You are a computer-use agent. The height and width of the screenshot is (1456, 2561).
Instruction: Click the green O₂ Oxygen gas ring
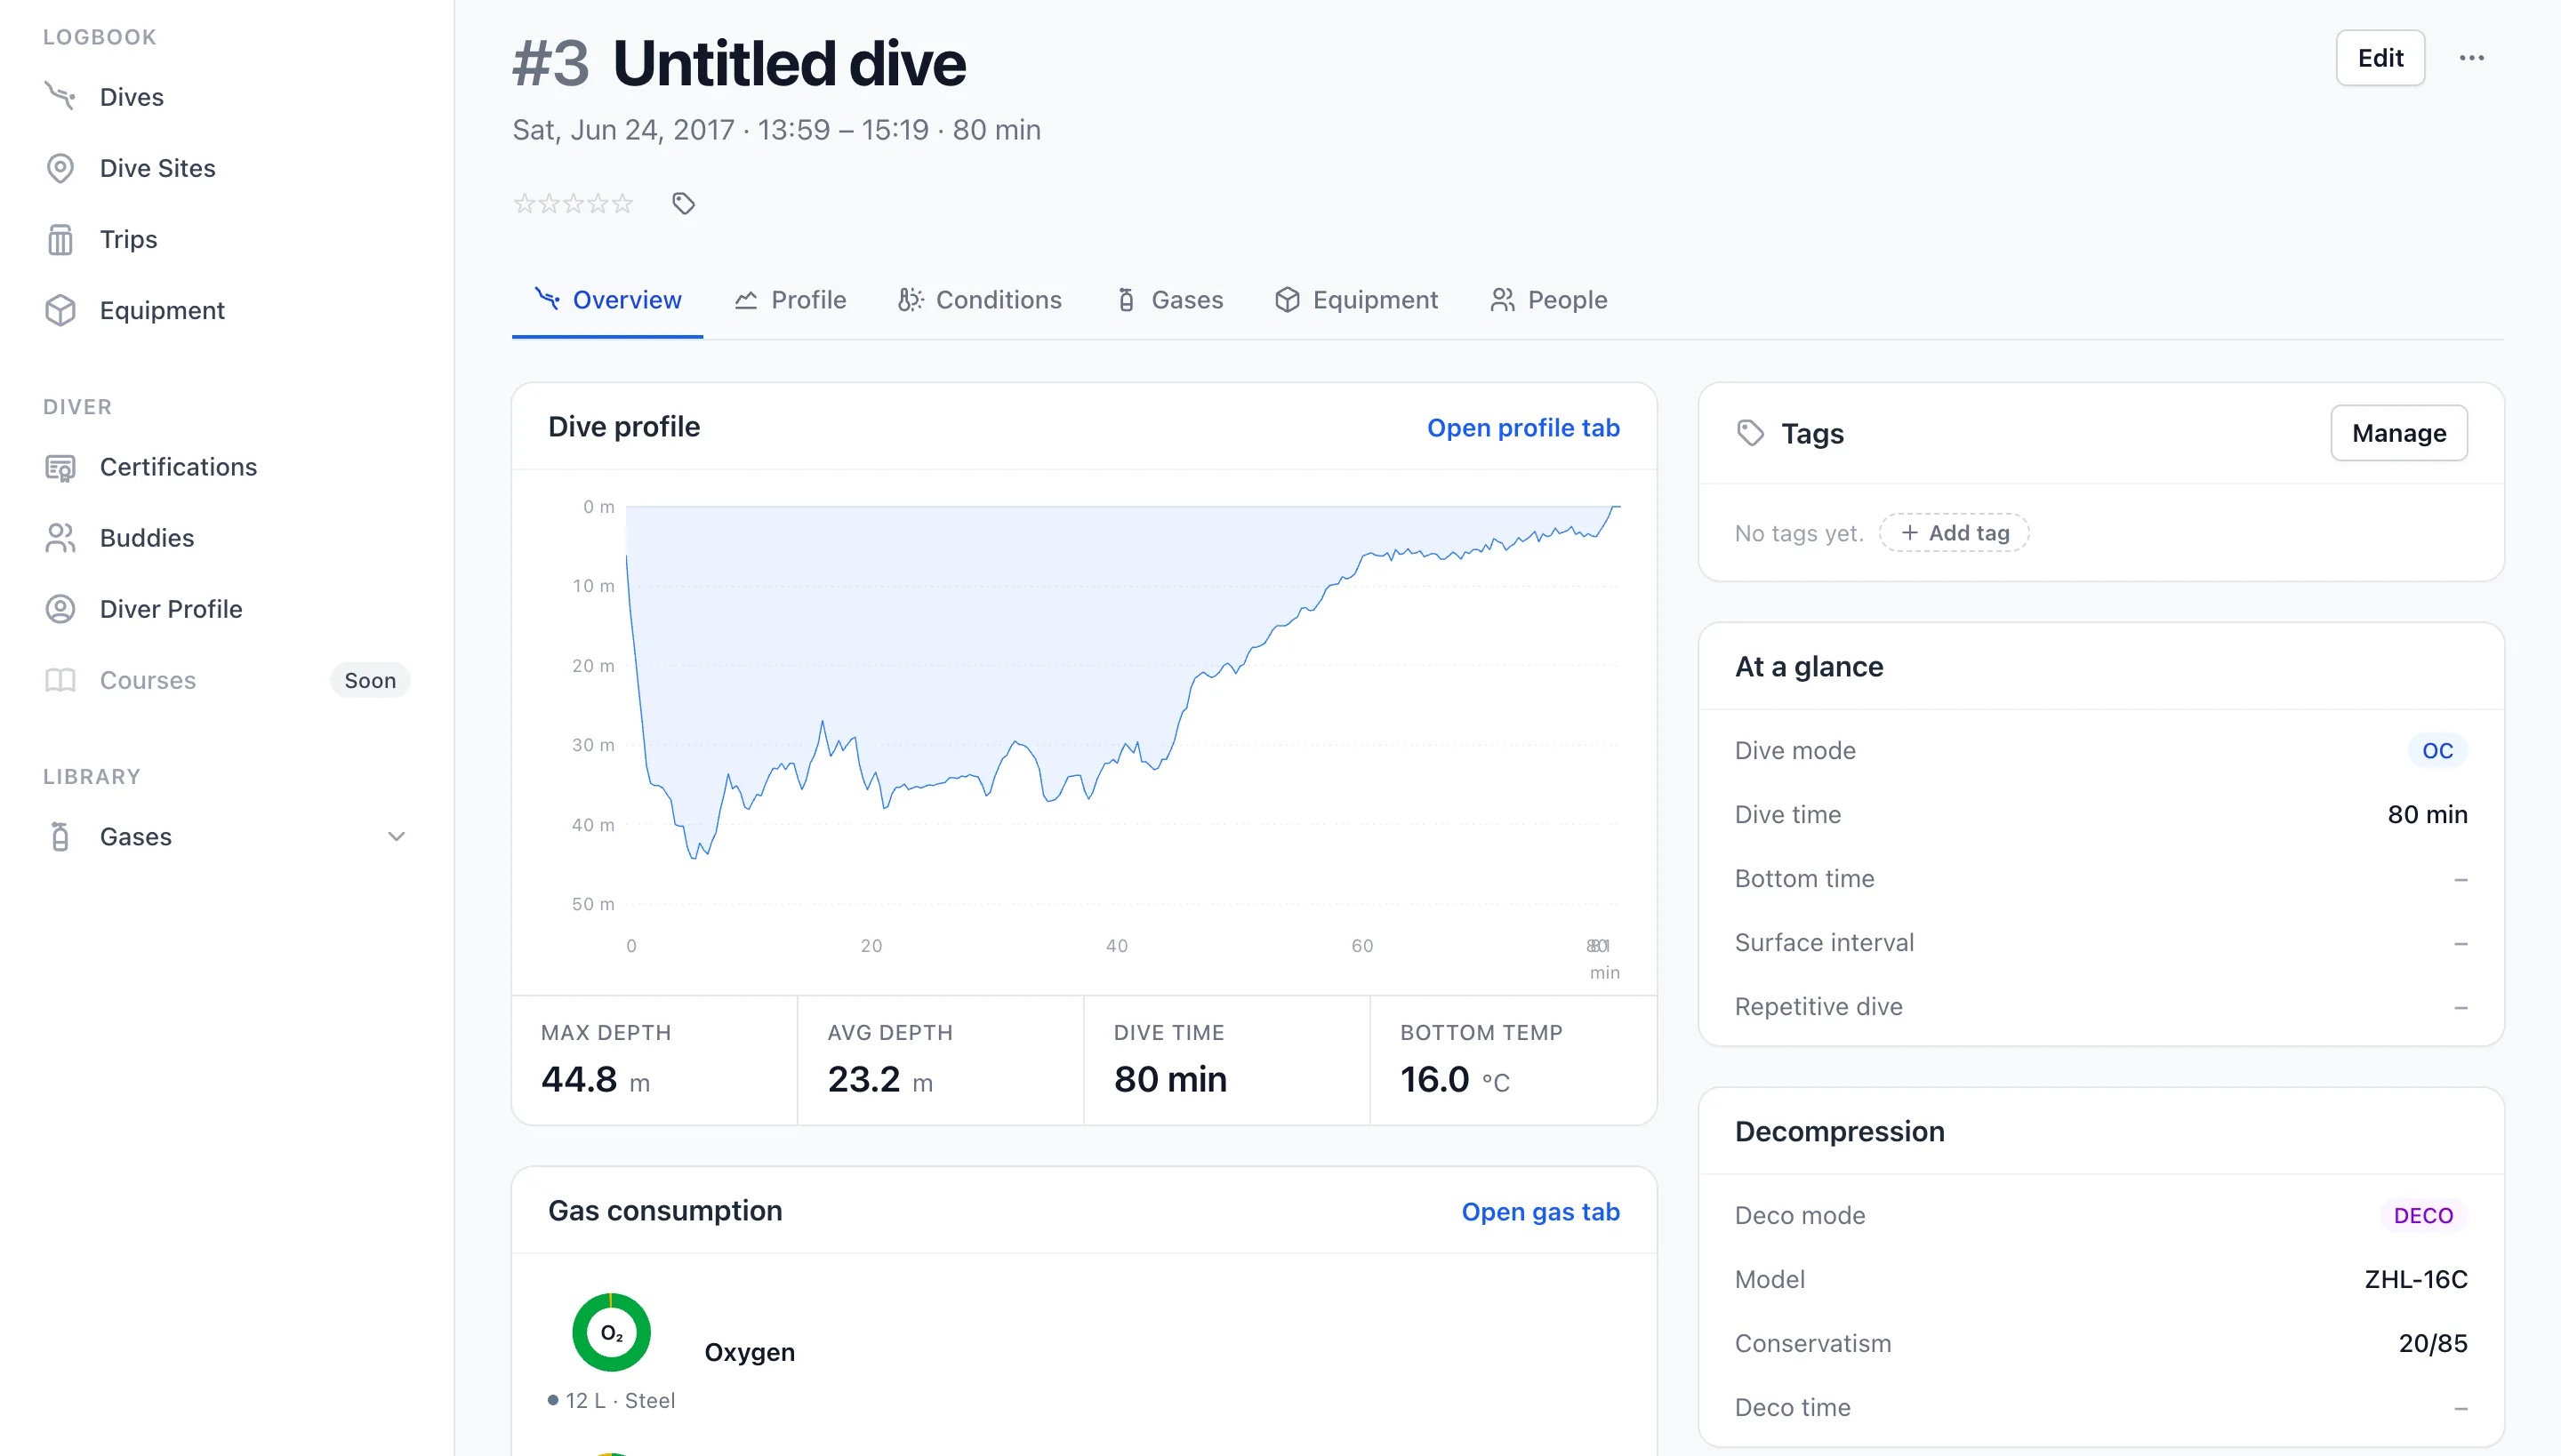(611, 1332)
